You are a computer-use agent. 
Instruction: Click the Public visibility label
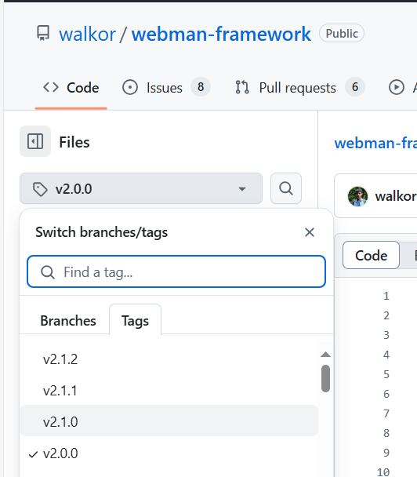coord(342,33)
